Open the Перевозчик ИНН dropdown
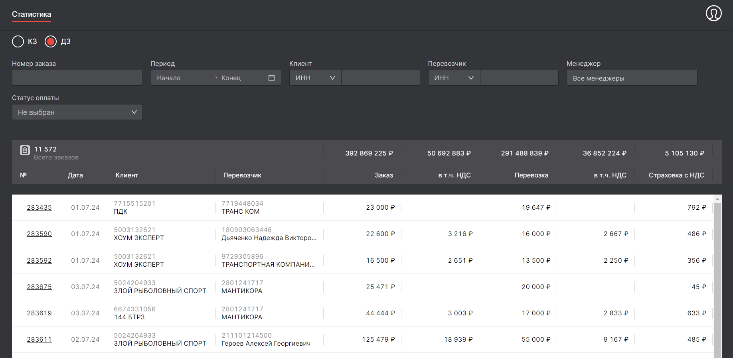The image size is (733, 358). [x=454, y=78]
